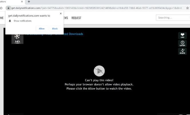Click 'Perhaps your browser doesn't allow' text
Viewport: 190px width, 115px height.
coord(99,84)
